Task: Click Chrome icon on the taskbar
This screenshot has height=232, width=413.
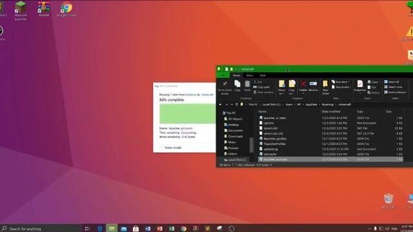Action: click(x=183, y=228)
